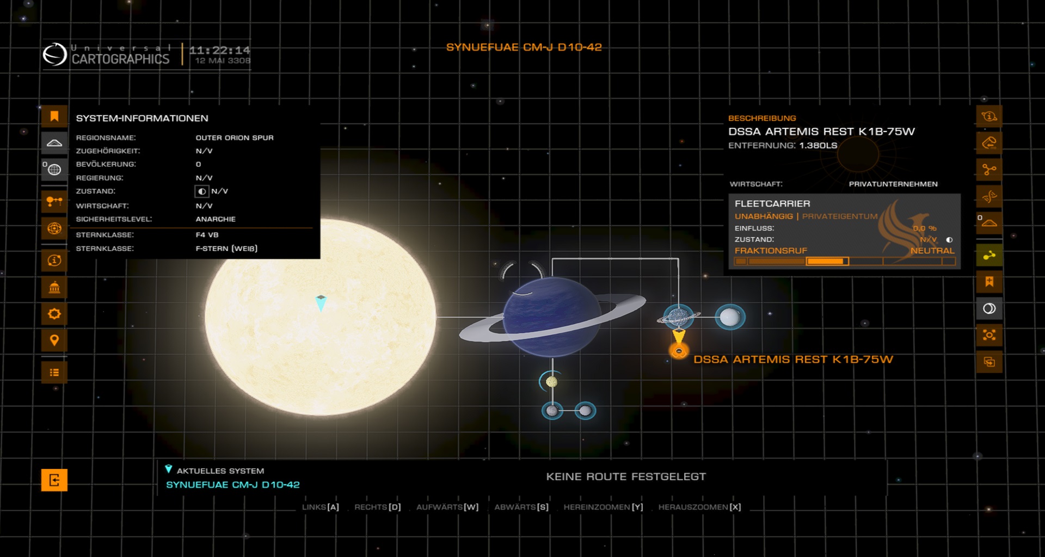Click the body information icon at top right

tap(989, 116)
